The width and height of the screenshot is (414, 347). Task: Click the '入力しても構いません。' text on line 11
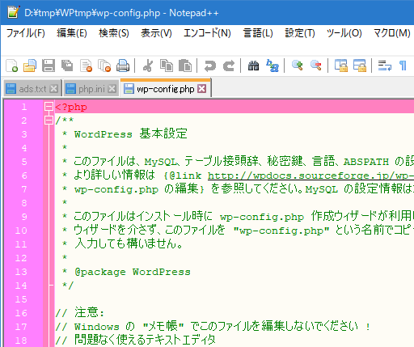(x=129, y=243)
